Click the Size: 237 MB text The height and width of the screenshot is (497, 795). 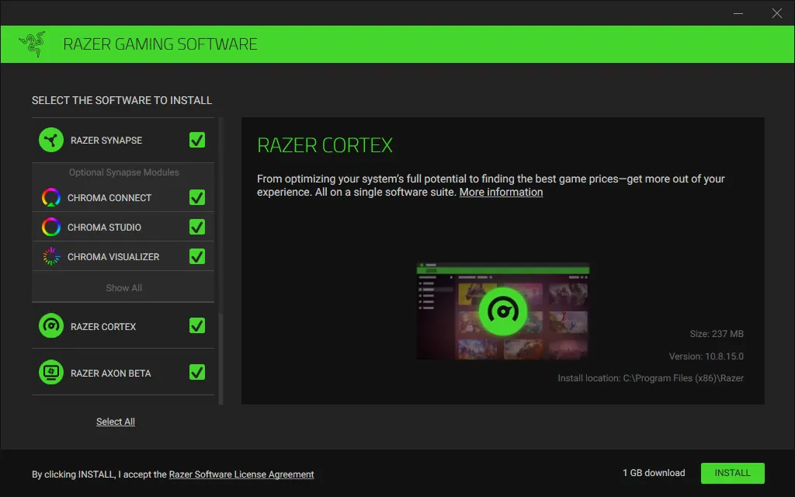point(717,334)
